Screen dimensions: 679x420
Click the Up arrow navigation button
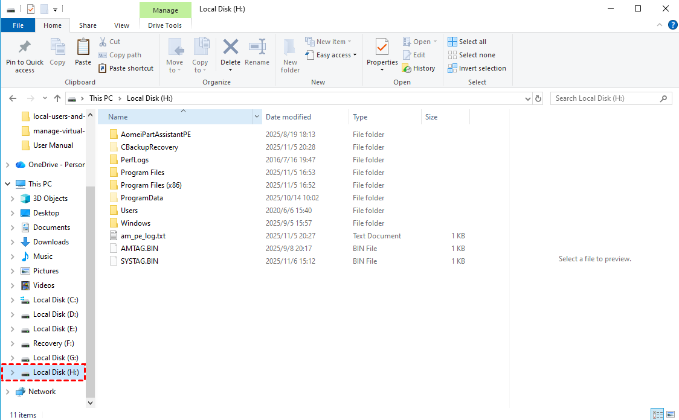(x=57, y=98)
